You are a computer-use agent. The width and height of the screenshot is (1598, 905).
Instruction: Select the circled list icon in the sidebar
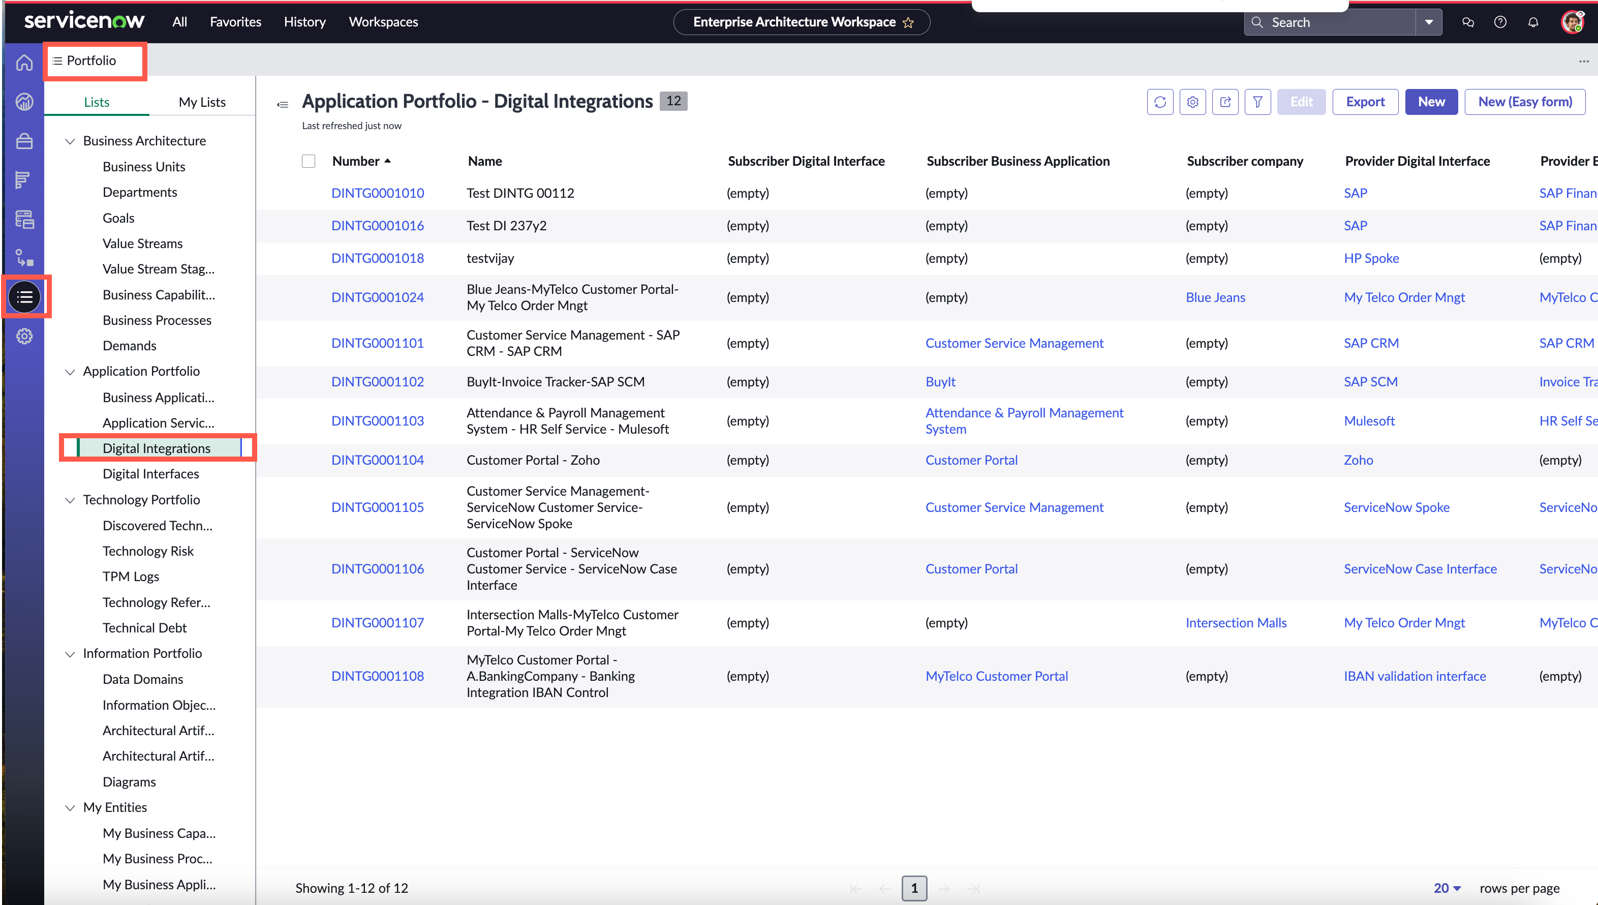pyautogui.click(x=25, y=297)
